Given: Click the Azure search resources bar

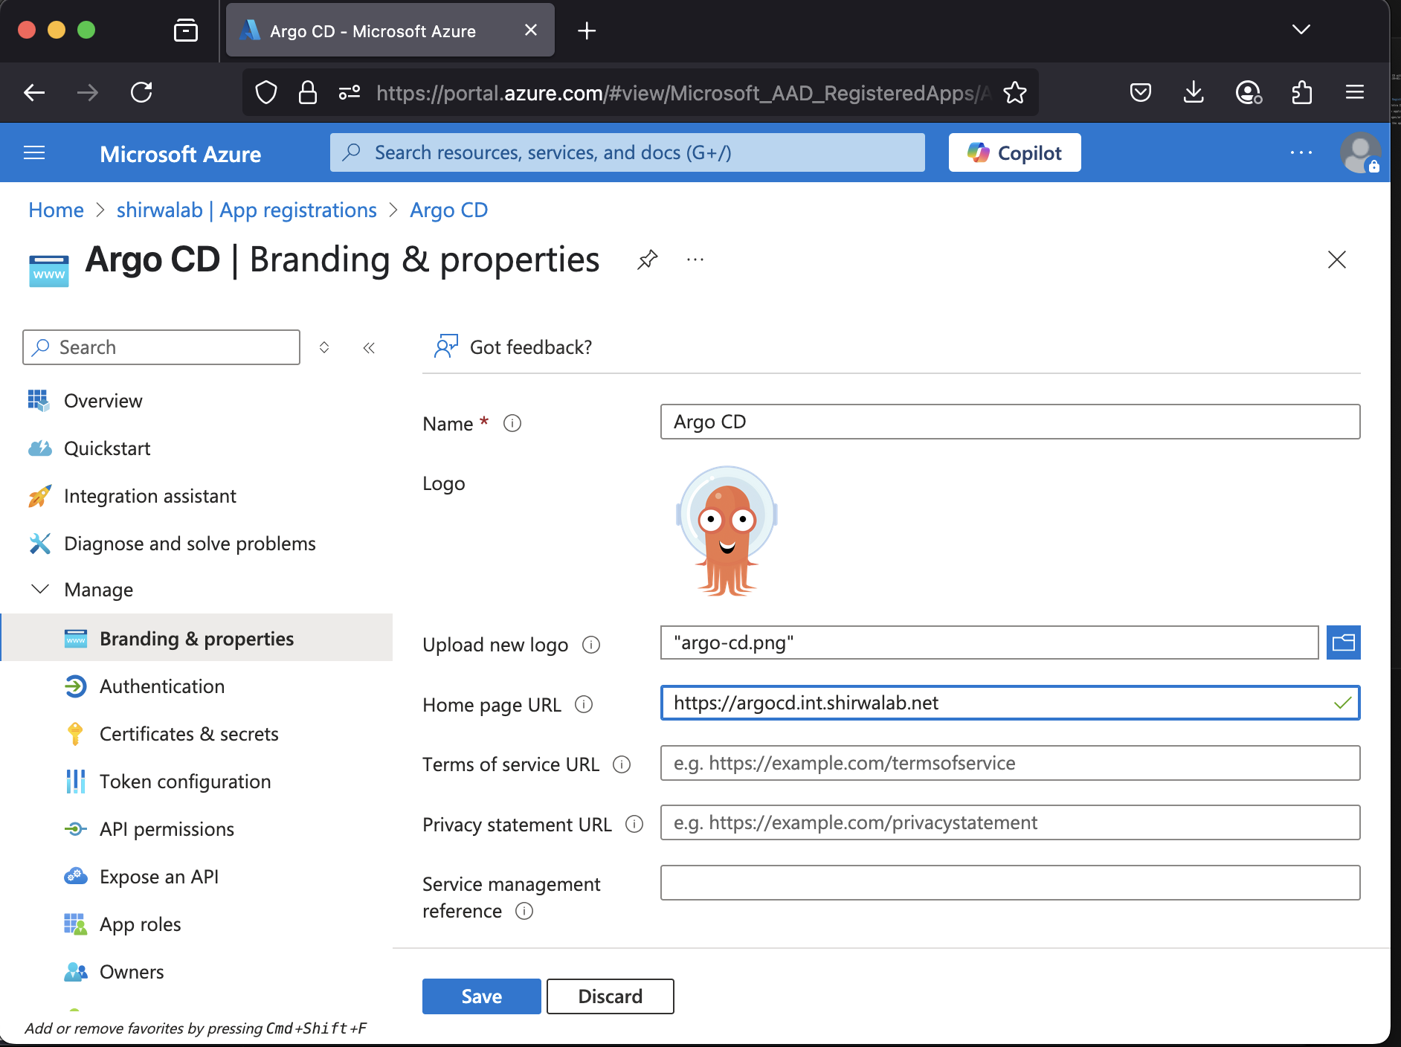Looking at the screenshot, I should pyautogui.click(x=627, y=152).
